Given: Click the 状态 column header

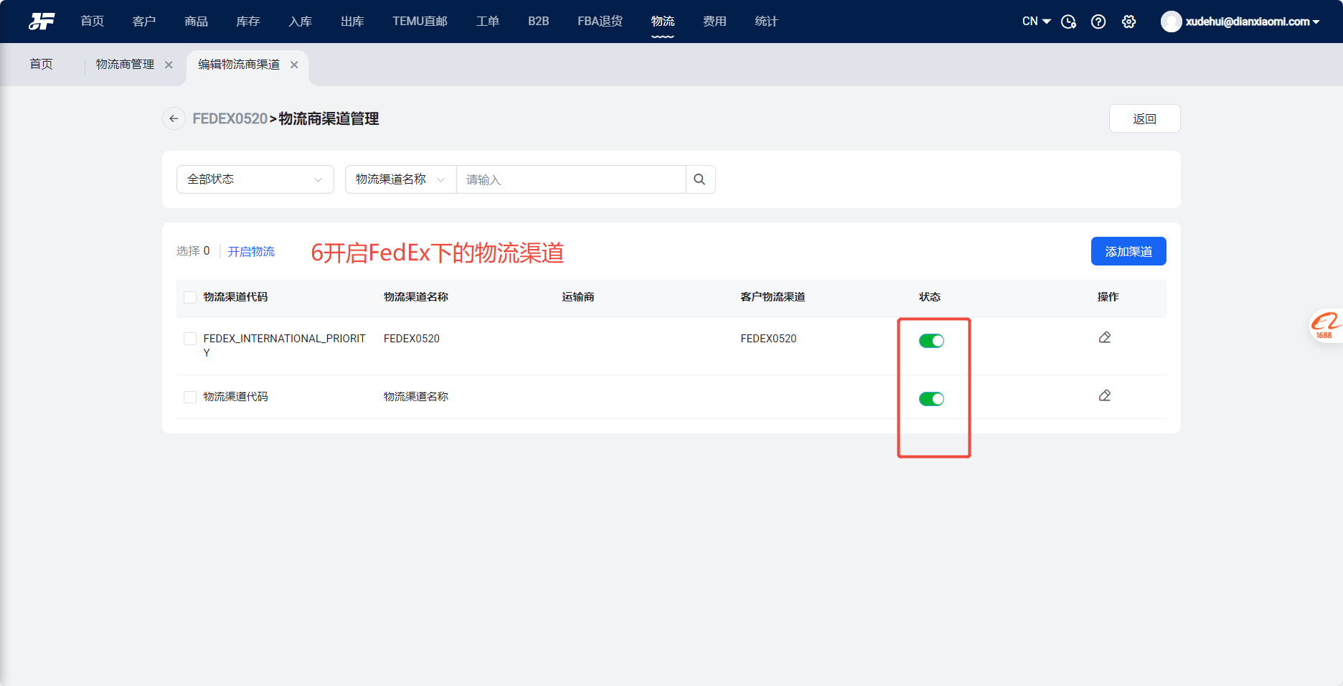Looking at the screenshot, I should [x=930, y=297].
